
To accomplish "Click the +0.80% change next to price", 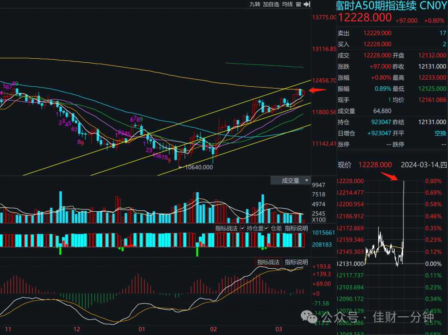I will coord(434,20).
